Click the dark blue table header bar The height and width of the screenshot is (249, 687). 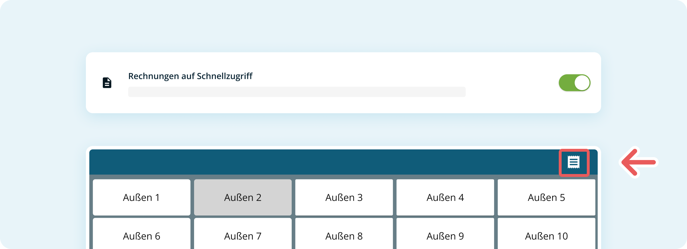[315, 162]
